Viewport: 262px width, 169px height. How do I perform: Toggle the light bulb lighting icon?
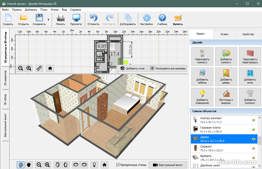tap(94, 164)
